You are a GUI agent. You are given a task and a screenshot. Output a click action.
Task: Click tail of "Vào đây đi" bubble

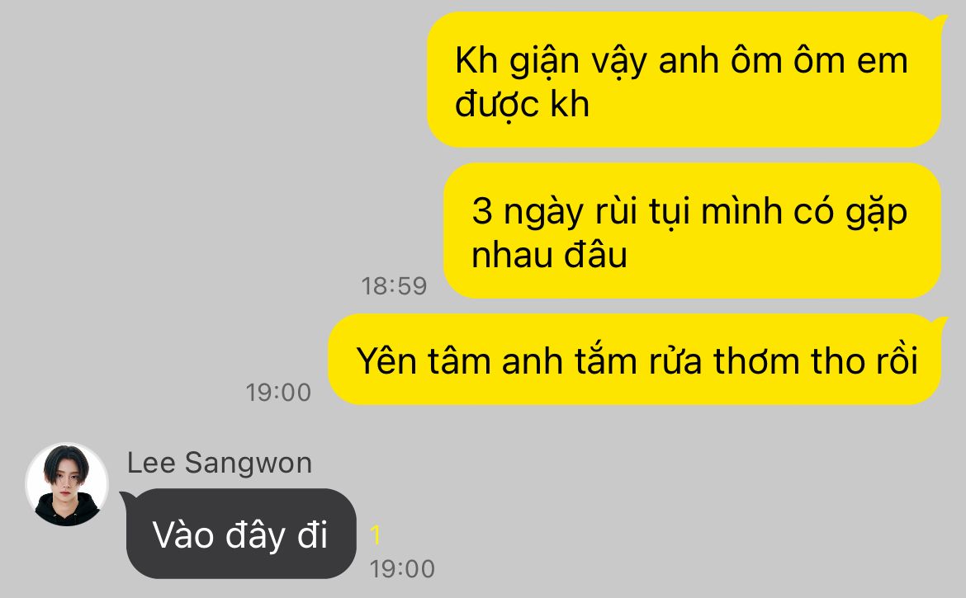(x=125, y=496)
